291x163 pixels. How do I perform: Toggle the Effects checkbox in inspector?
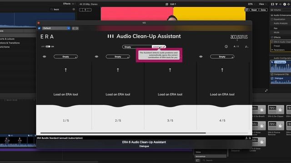coord(272,37)
